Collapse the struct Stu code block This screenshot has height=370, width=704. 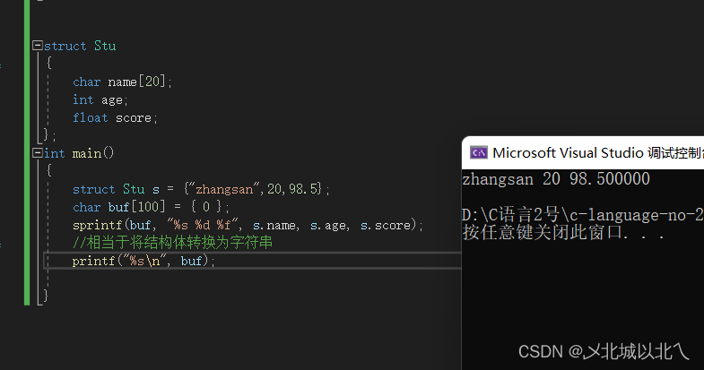[37, 46]
